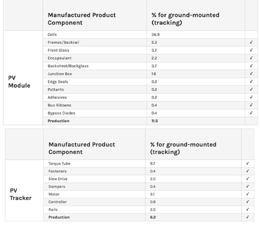The height and width of the screenshot is (226, 260).
Task: Select the Dampers row label
Action: point(57,186)
